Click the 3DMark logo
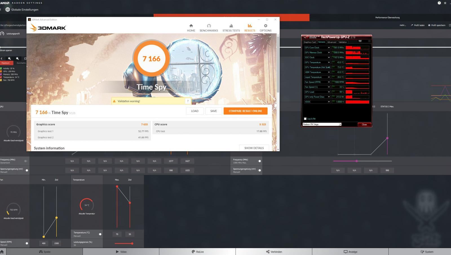 tap(48, 28)
